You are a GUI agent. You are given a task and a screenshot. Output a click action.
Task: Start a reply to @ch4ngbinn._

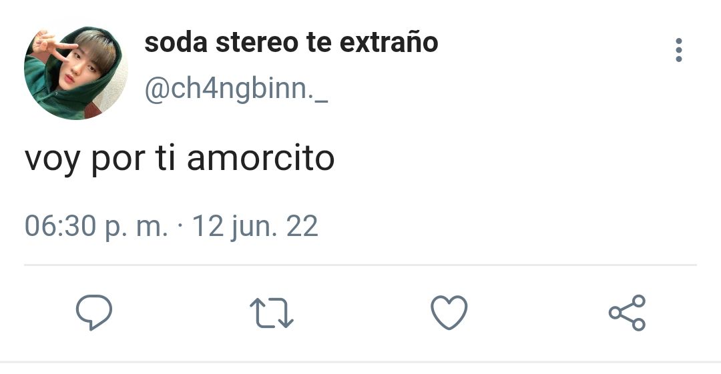94,313
